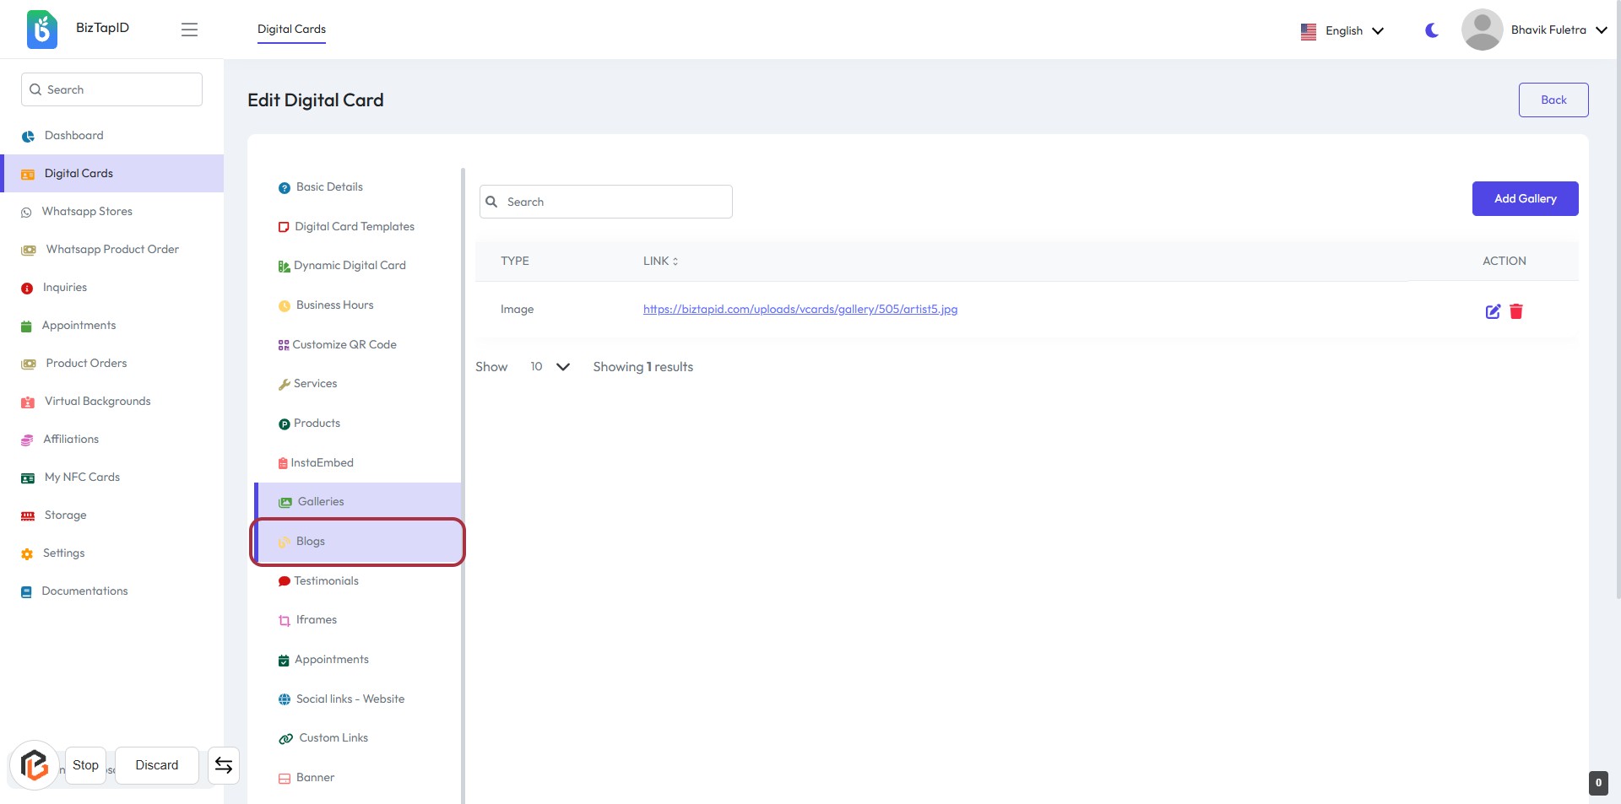
Task: Open Whatsapp Stores in left sidebar
Action: tap(87, 211)
